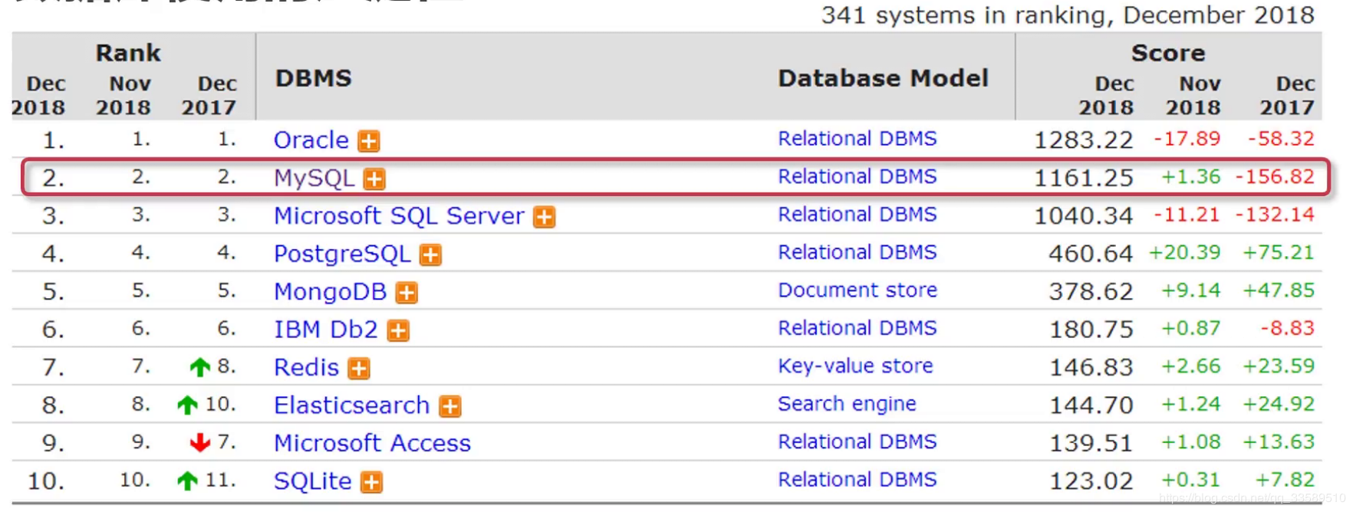This screenshot has width=1353, height=512.
Task: Click the Redis link
Action: pyautogui.click(x=306, y=368)
